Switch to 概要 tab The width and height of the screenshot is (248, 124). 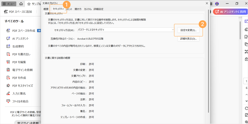[46, 9]
